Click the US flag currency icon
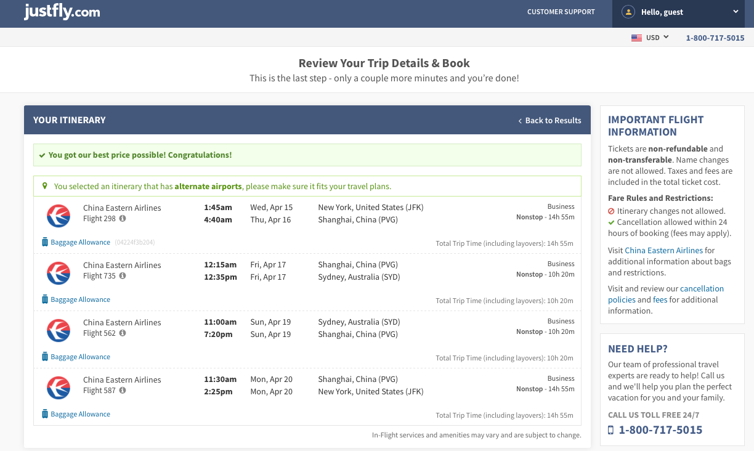 coord(636,38)
